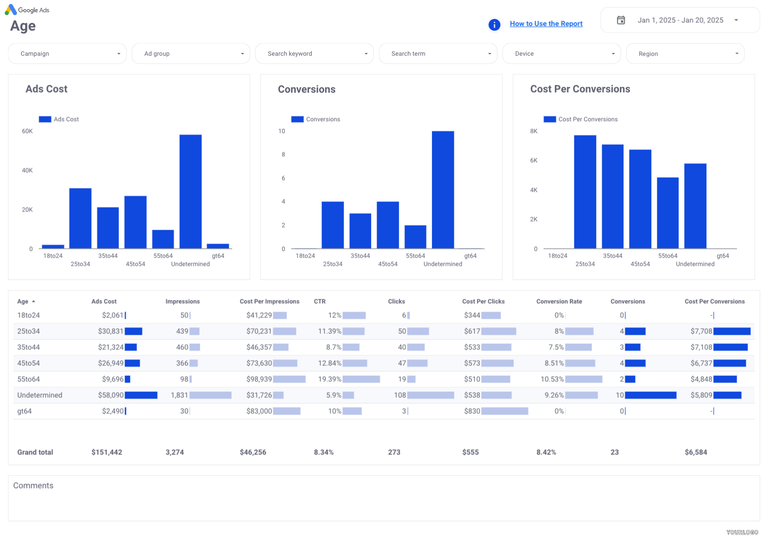The image size is (768, 538).
Task: Sort table by Conversion Rate header
Action: point(559,301)
